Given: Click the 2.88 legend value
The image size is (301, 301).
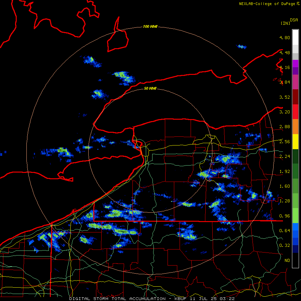Looking at the screenshot, I should [285, 127].
